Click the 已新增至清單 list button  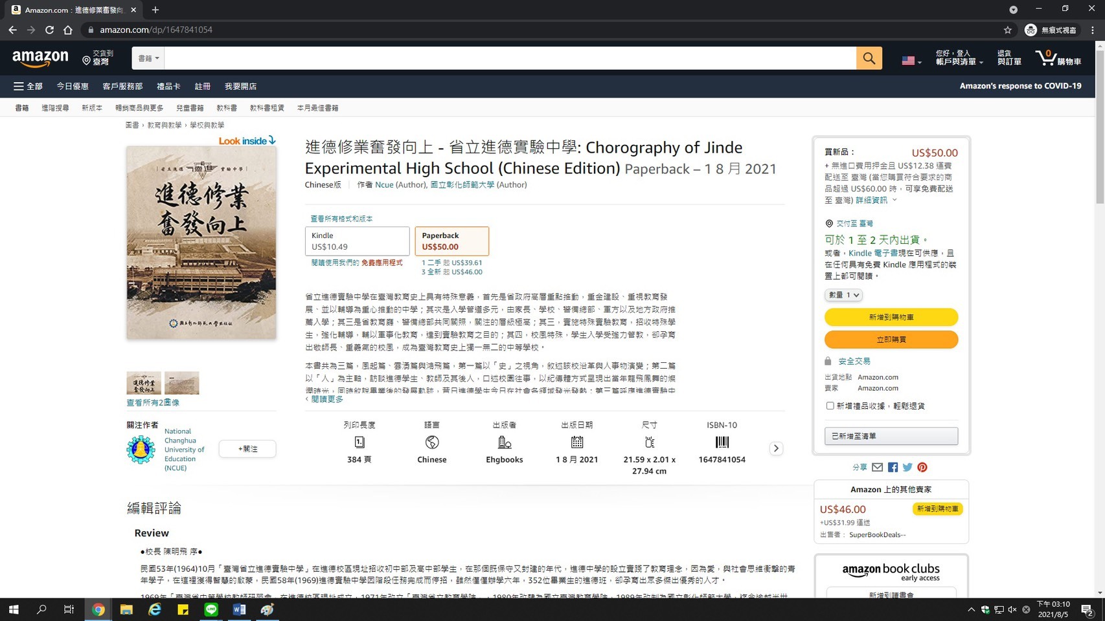(891, 436)
